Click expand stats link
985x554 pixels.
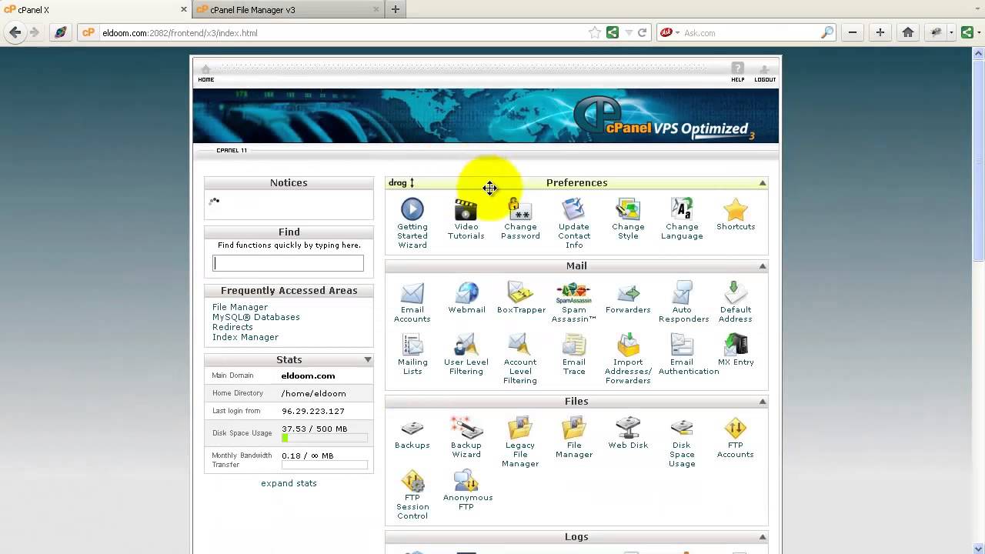click(x=289, y=483)
